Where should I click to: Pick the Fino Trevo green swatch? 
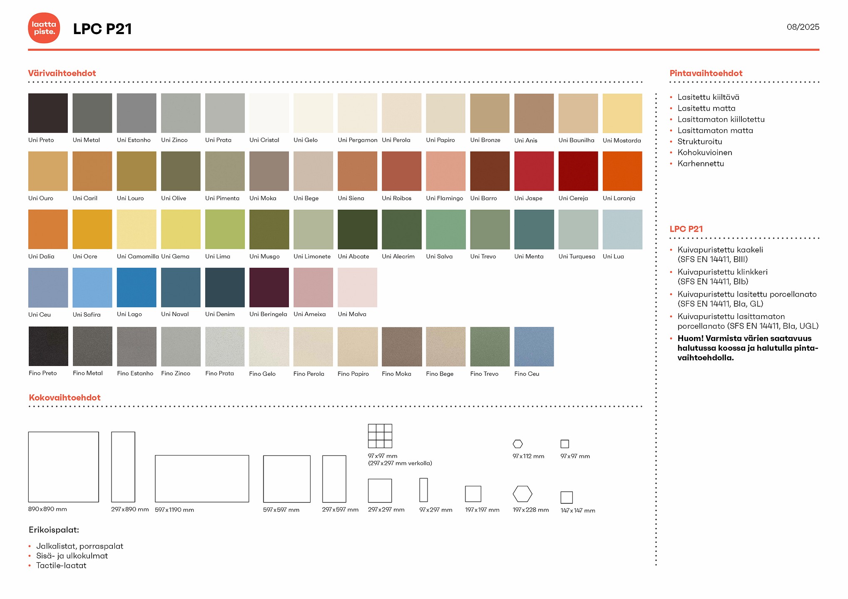pyautogui.click(x=490, y=347)
